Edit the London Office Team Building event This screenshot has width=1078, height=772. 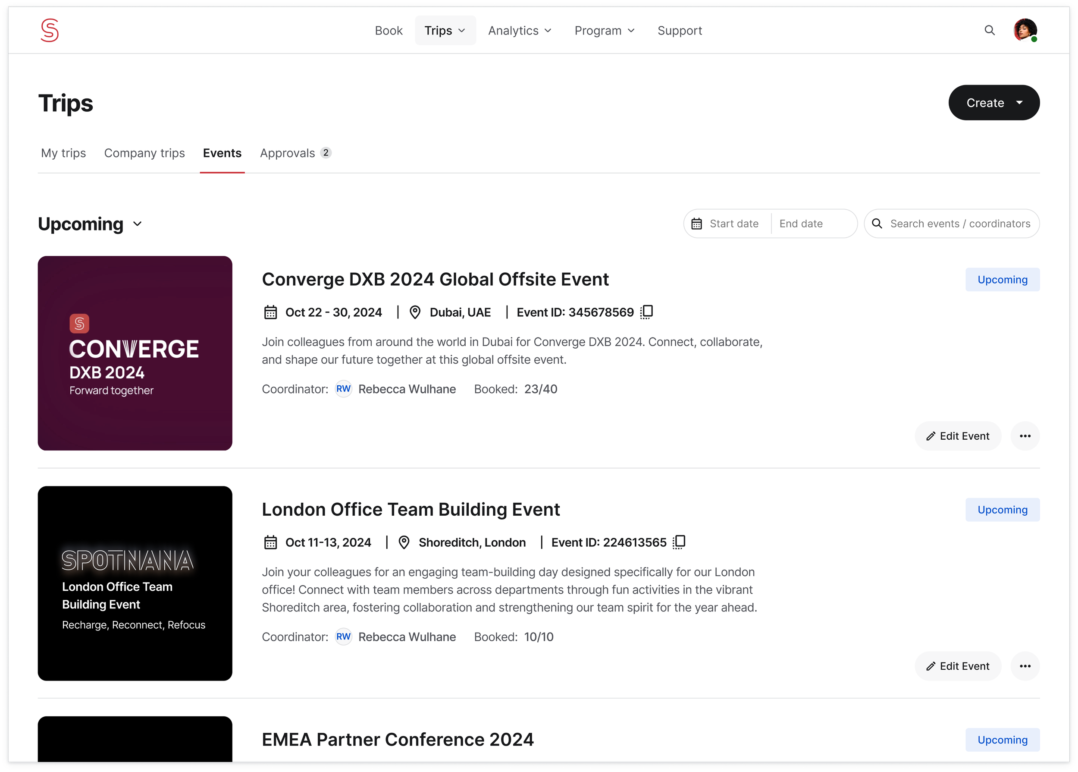957,666
